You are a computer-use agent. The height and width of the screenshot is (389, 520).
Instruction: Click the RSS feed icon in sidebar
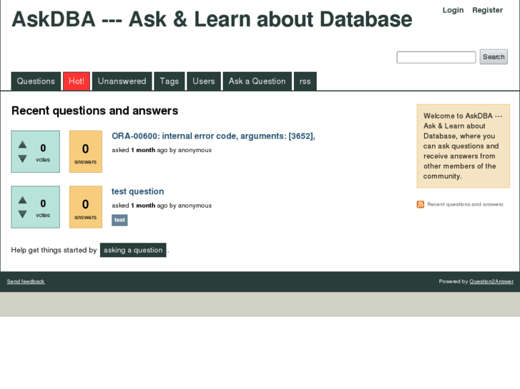pyautogui.click(x=421, y=205)
